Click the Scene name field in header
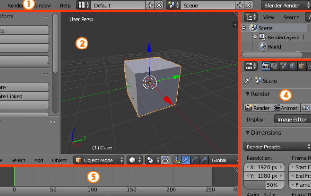The image size is (311, 196). (x=208, y=5)
